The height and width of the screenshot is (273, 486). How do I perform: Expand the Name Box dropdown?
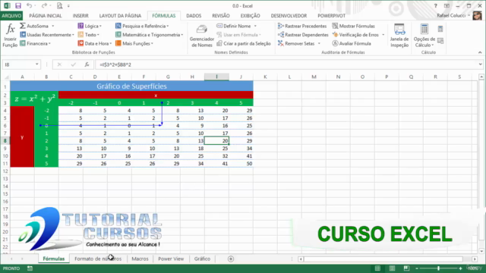click(37, 64)
